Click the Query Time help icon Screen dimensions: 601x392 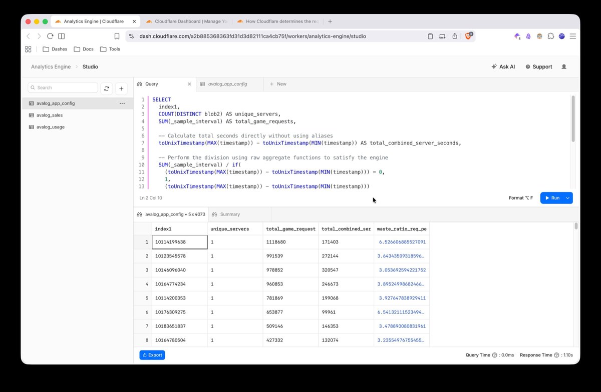coord(494,355)
